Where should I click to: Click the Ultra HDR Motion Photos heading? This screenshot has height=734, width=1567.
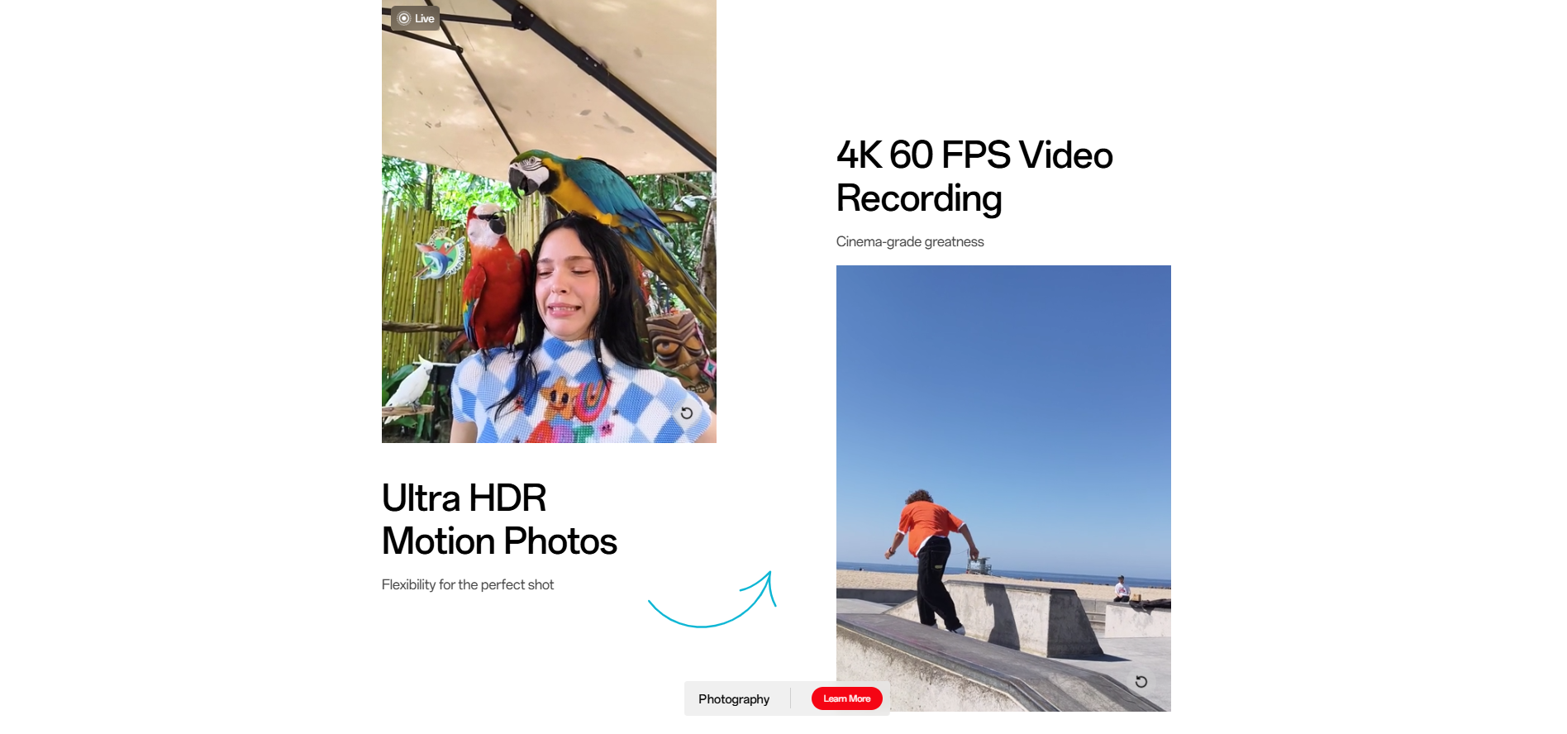(498, 520)
